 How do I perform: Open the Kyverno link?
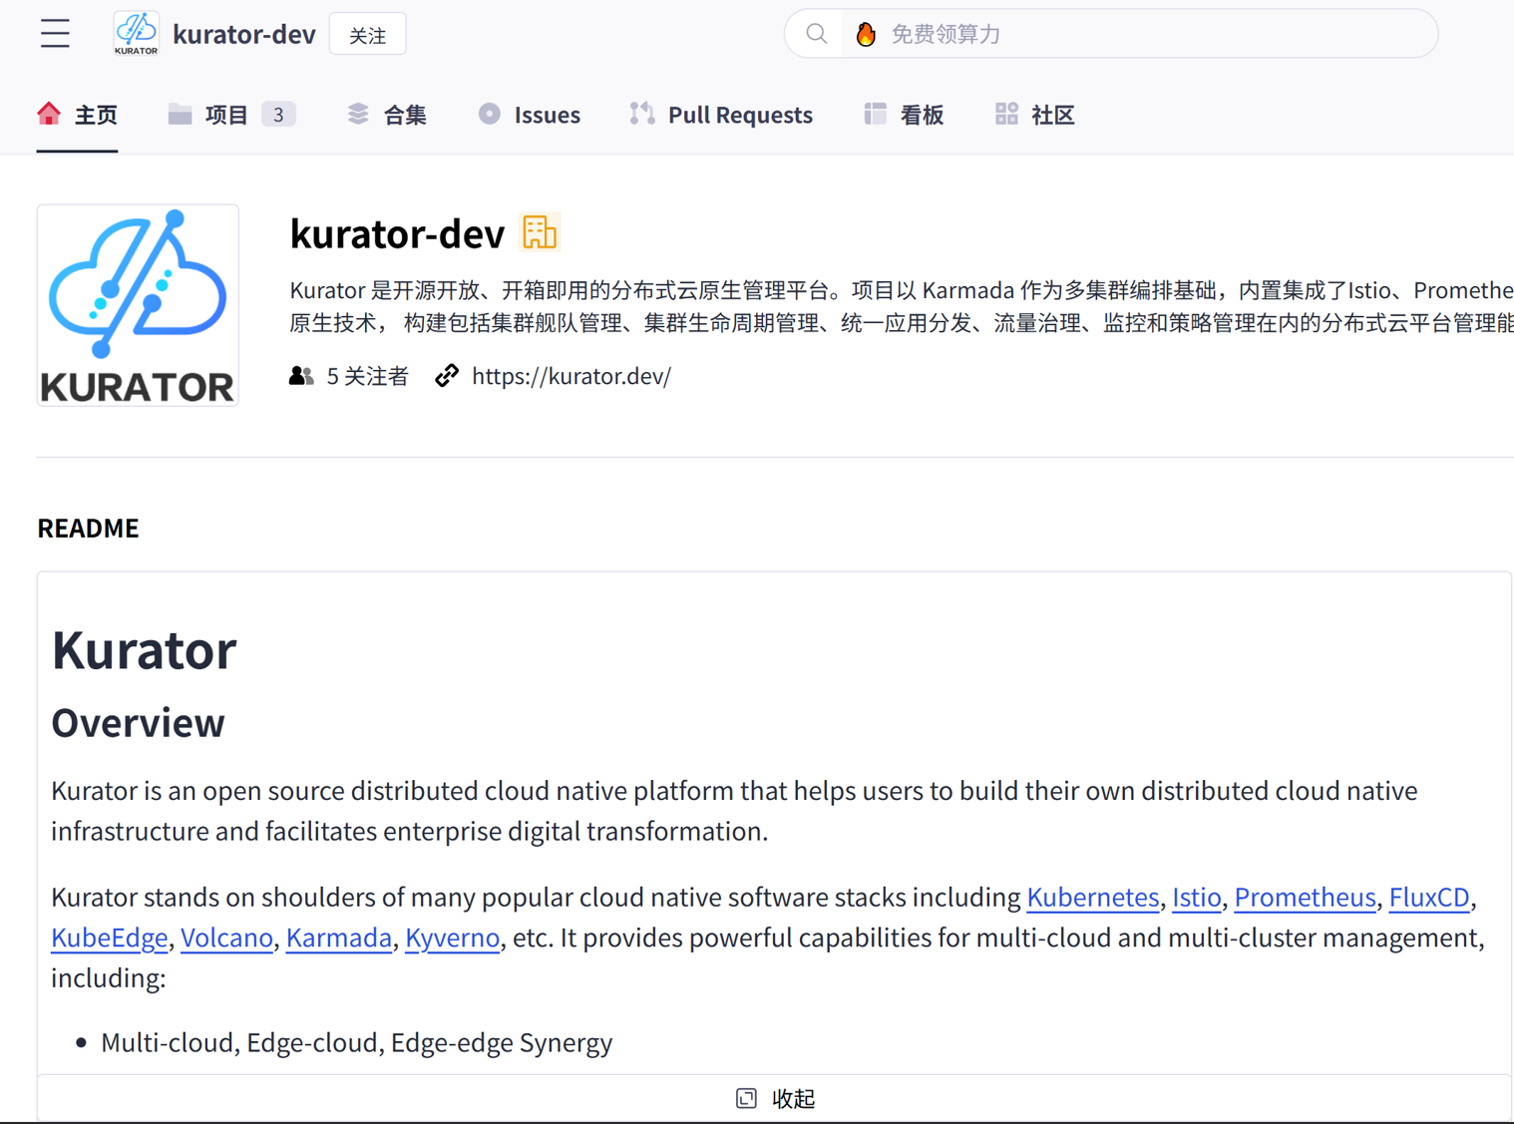click(453, 937)
